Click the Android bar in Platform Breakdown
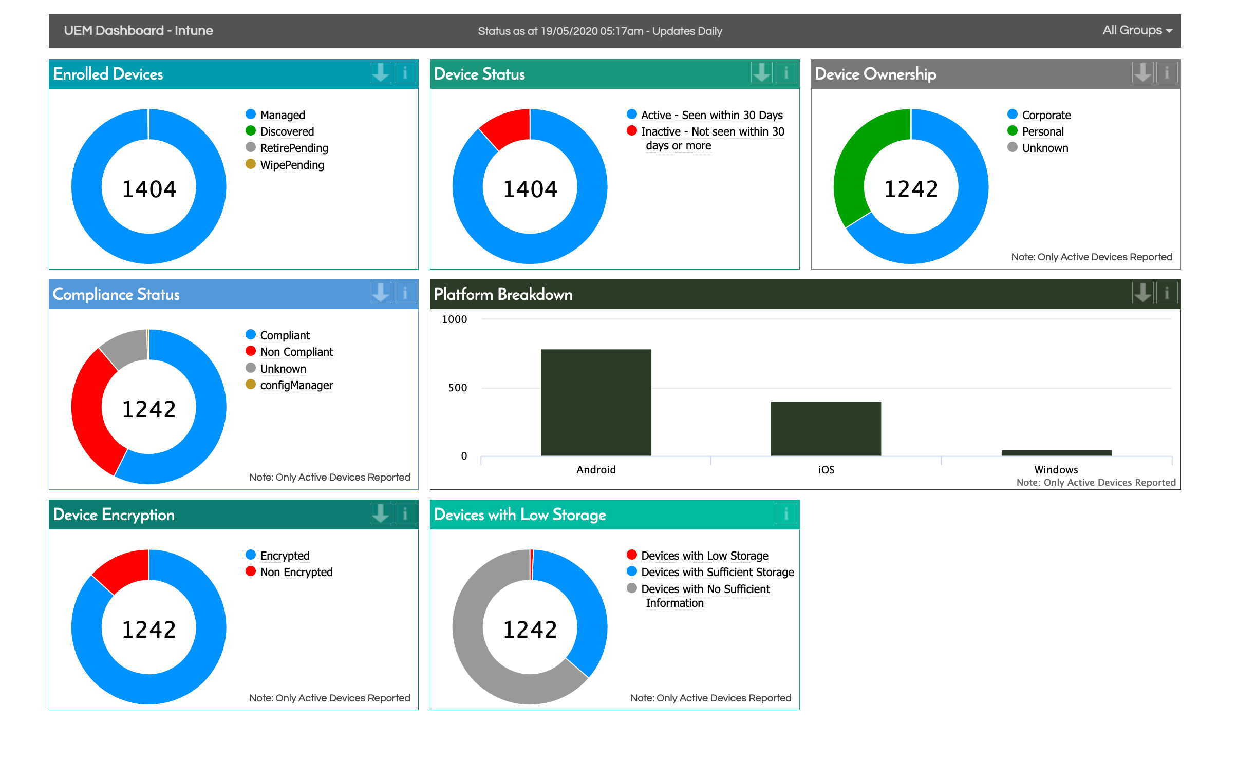The height and width of the screenshot is (762, 1237). 596,402
